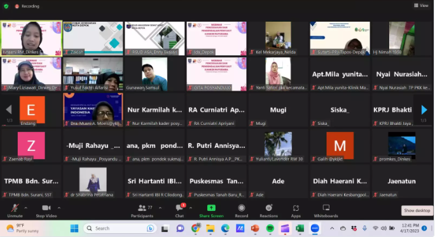The image size is (435, 237).
Task: Start Share Screen
Action: 211,211
